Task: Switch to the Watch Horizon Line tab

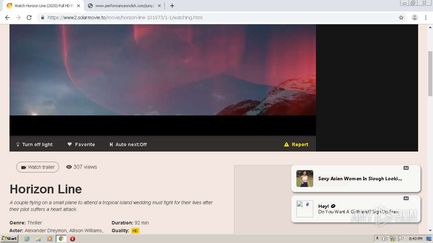Action: [x=43, y=6]
